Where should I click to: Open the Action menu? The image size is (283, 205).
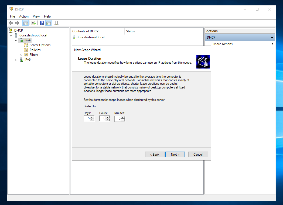click(x=24, y=16)
